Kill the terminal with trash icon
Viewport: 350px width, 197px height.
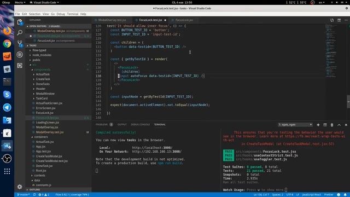(x=332, y=125)
